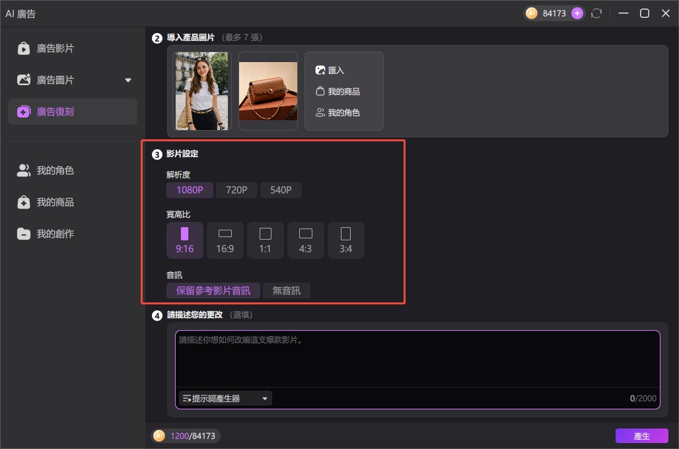Choose 我的角色 in the import box
The image size is (679, 449).
(x=338, y=112)
